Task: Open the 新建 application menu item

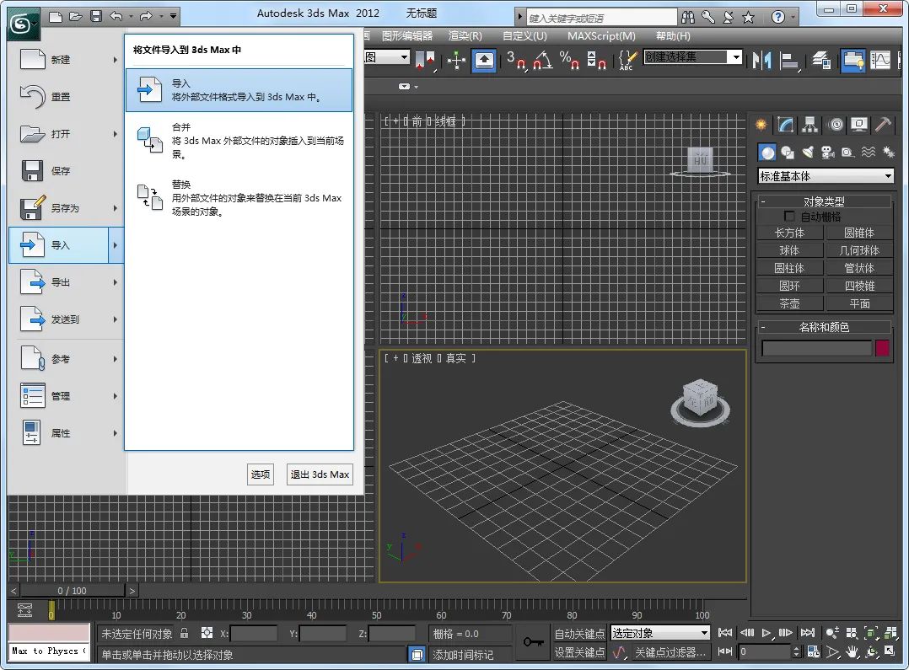Action: tap(67, 60)
